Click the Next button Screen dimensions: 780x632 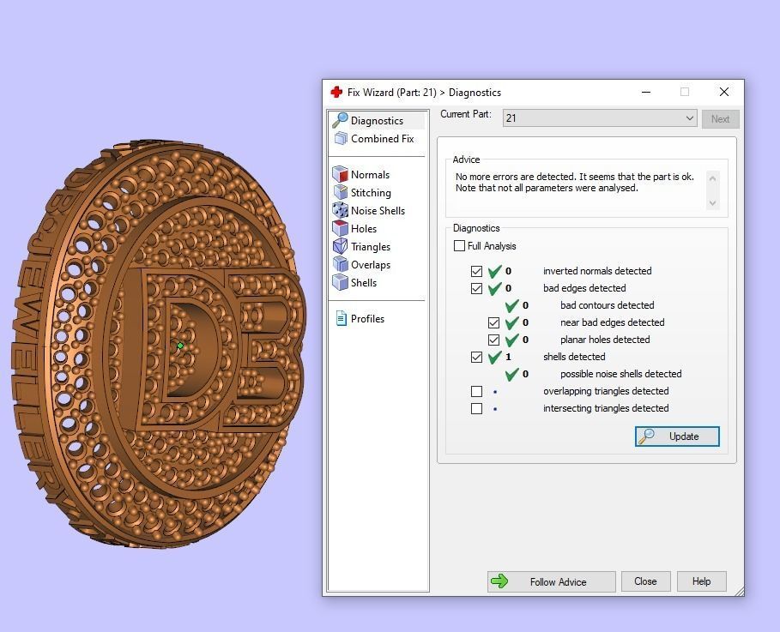[720, 119]
